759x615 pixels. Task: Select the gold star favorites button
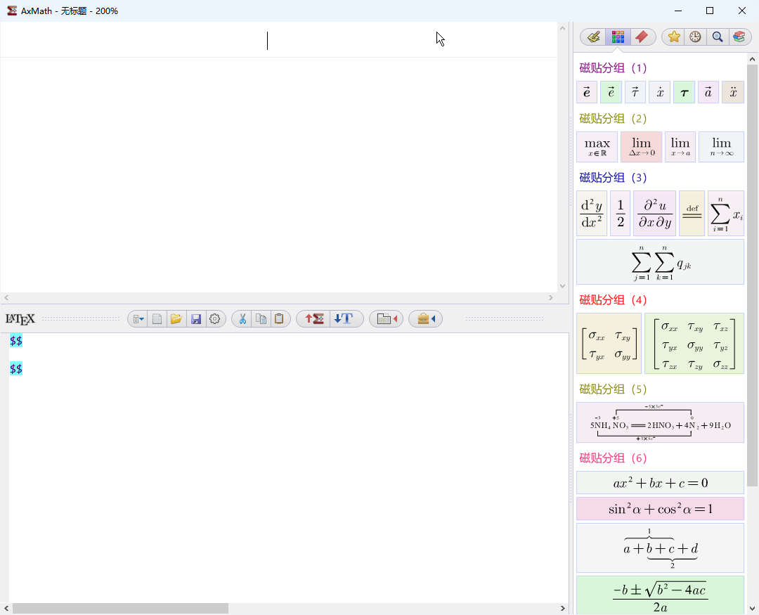(674, 37)
